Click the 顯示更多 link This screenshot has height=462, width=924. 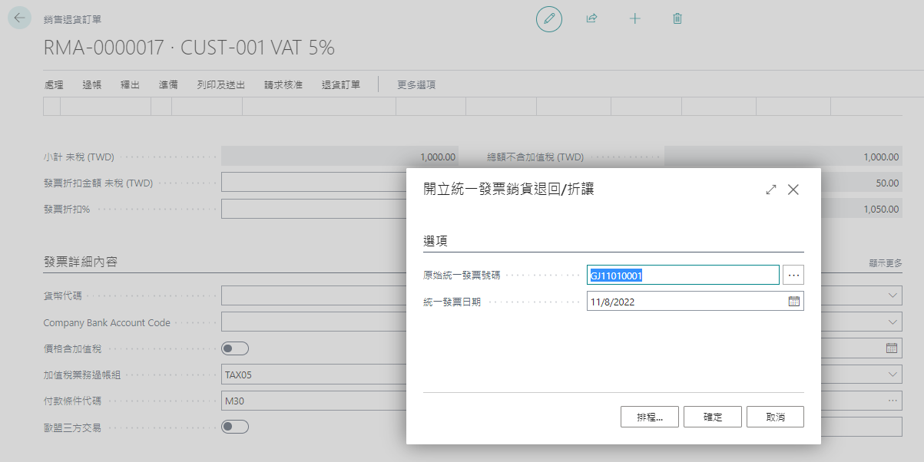tap(886, 263)
